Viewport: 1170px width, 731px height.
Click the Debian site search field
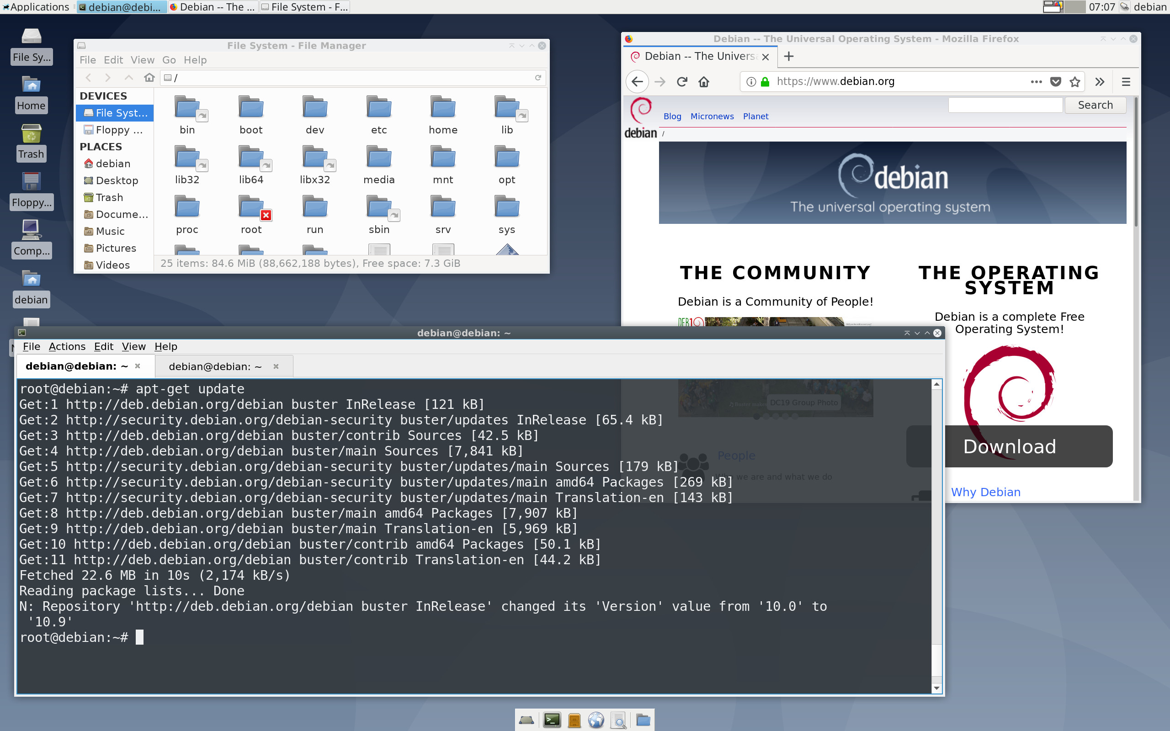click(1005, 105)
